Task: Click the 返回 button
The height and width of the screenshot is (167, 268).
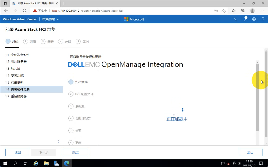Action: 18,152
